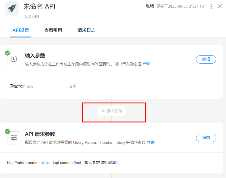Switch to the API设置 tab
This screenshot has height=178, width=226.
(20, 30)
